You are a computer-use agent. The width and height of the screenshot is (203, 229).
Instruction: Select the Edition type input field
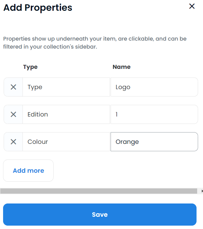tap(66, 114)
